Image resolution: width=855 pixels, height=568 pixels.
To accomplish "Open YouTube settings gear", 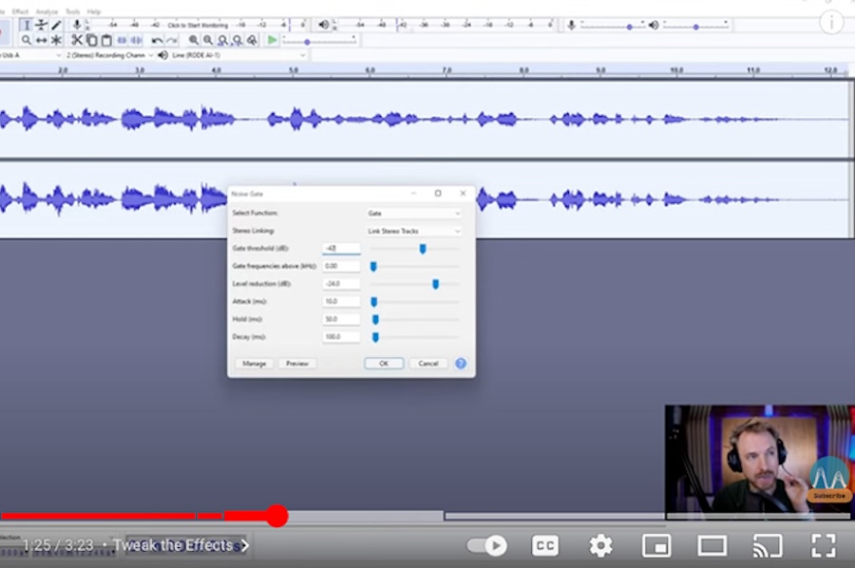I will click(601, 545).
